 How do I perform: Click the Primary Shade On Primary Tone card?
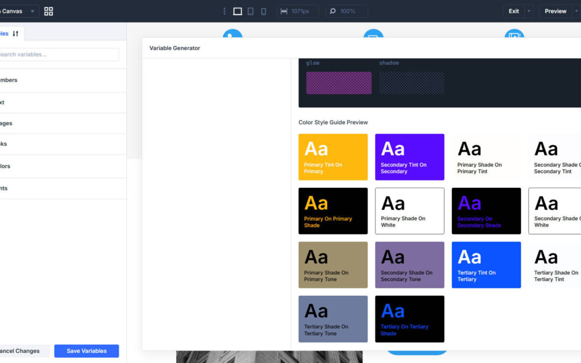(x=333, y=265)
